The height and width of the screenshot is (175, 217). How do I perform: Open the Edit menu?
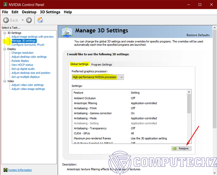(15, 12)
